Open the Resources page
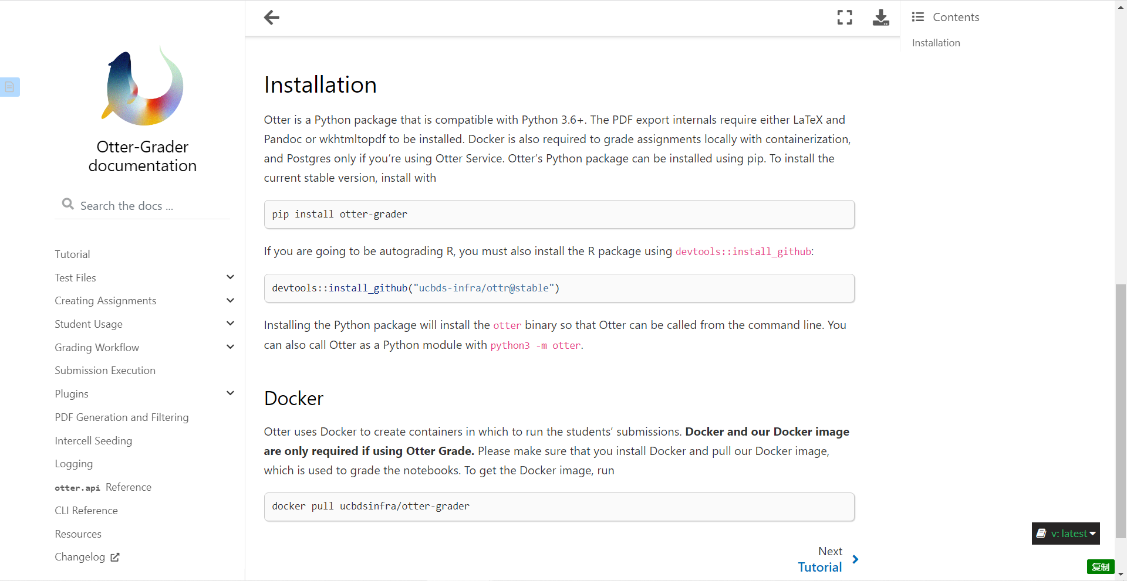The height and width of the screenshot is (581, 1127). [x=78, y=534]
